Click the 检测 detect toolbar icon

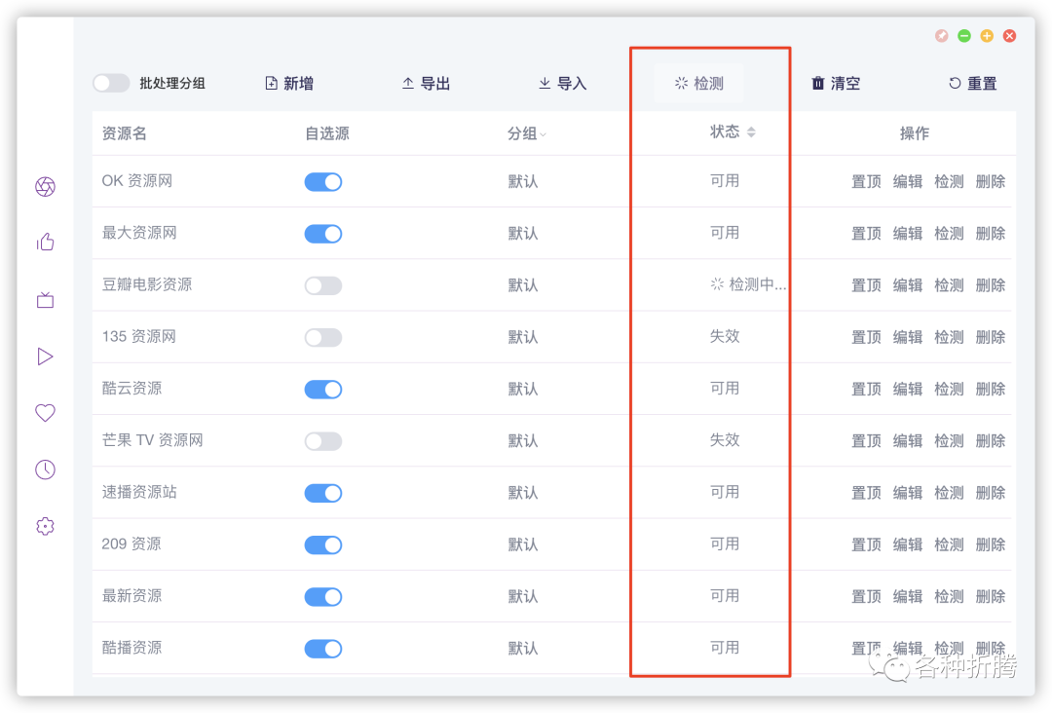coord(697,83)
